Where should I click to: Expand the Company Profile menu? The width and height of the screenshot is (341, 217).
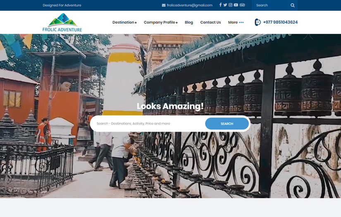pos(161,22)
